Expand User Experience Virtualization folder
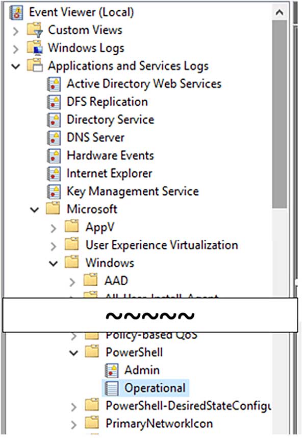The width and height of the screenshot is (306, 438). tap(54, 246)
